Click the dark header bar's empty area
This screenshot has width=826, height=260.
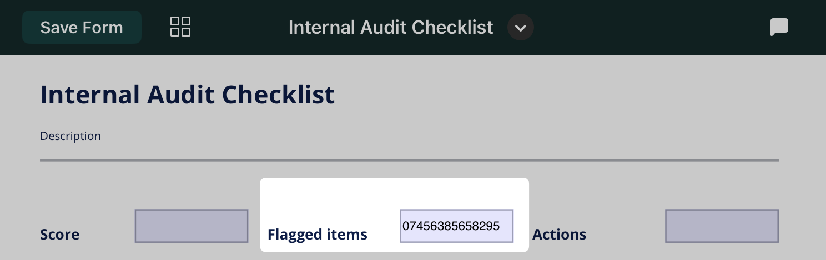tap(638, 27)
